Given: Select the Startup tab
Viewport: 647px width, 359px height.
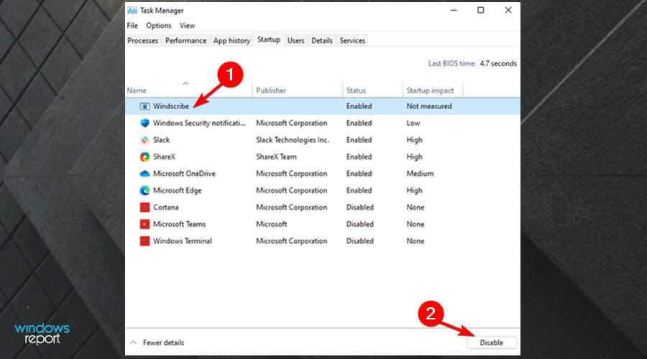Looking at the screenshot, I should coord(269,39).
